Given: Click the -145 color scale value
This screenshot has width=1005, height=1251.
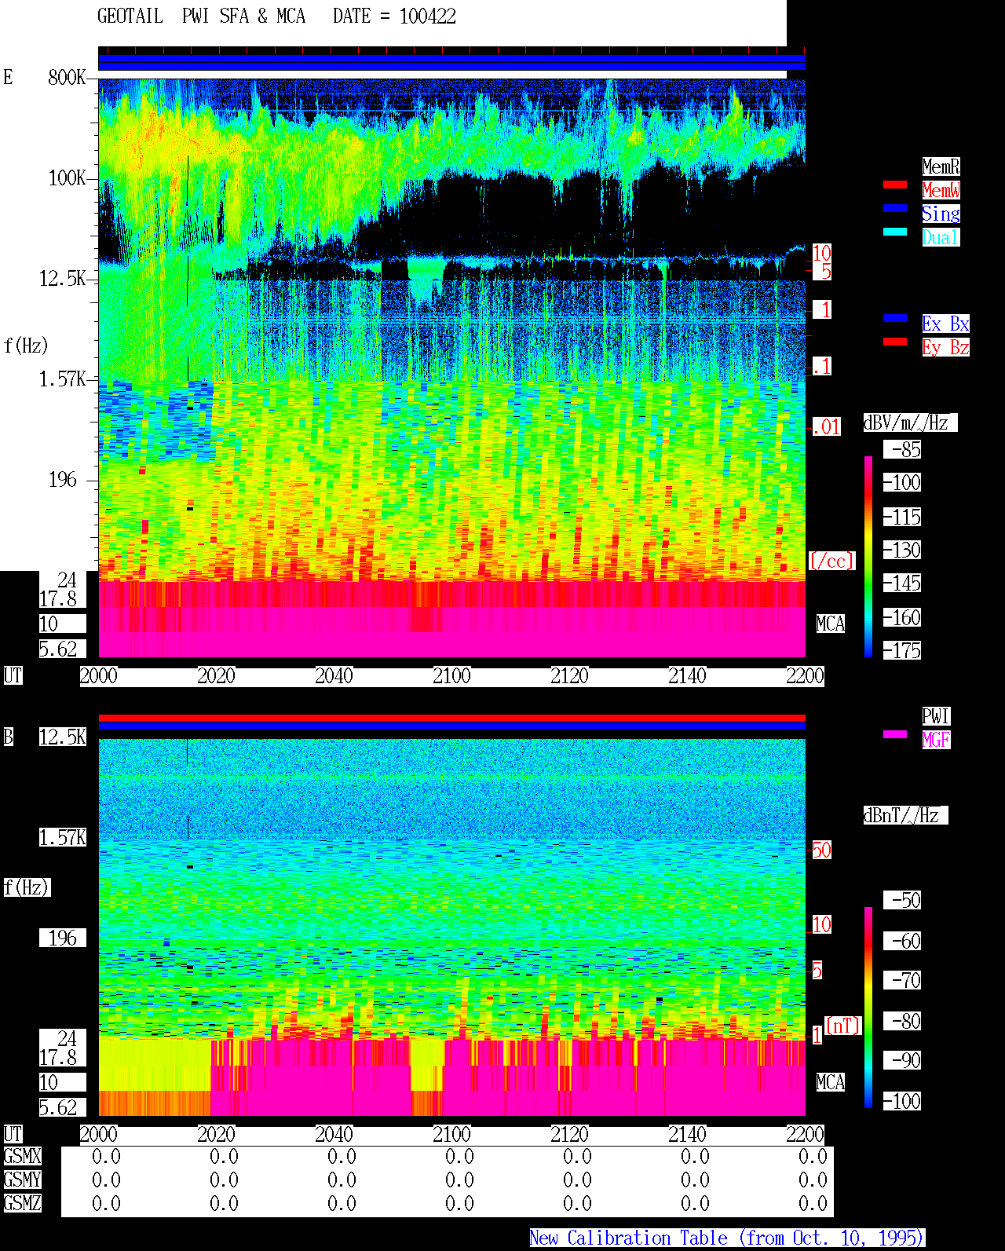Looking at the screenshot, I should [902, 583].
